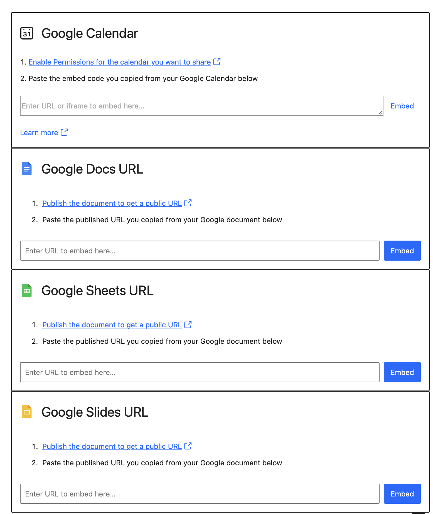Image resolution: width=433 pixels, height=514 pixels.
Task: Click the Embed button for Google Slides
Action: 402,494
